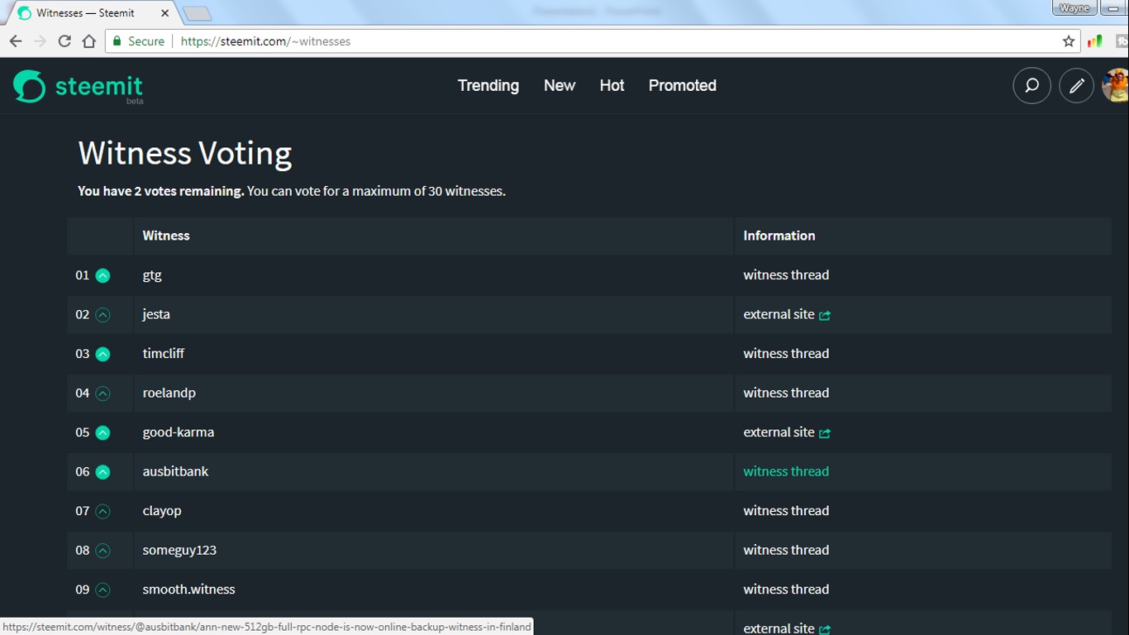The height and width of the screenshot is (635, 1129).
Task: Go to Promoted posts
Action: 683,85
